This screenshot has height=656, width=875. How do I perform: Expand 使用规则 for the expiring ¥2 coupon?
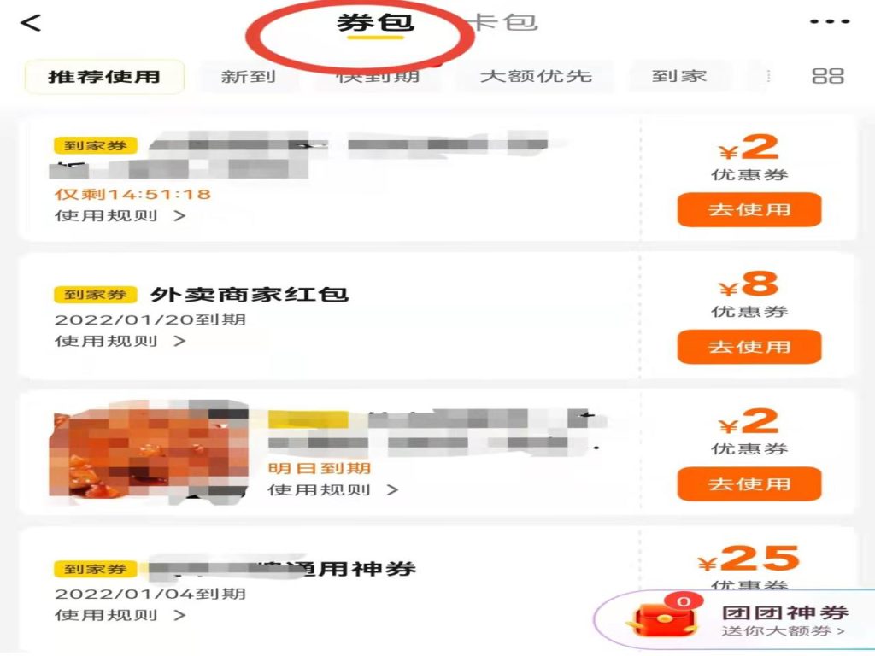(120, 216)
